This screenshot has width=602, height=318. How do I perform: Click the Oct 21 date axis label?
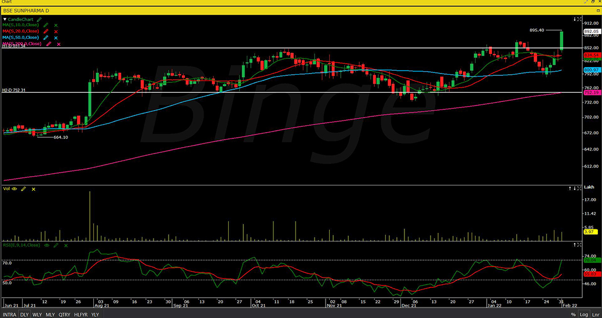258,306
